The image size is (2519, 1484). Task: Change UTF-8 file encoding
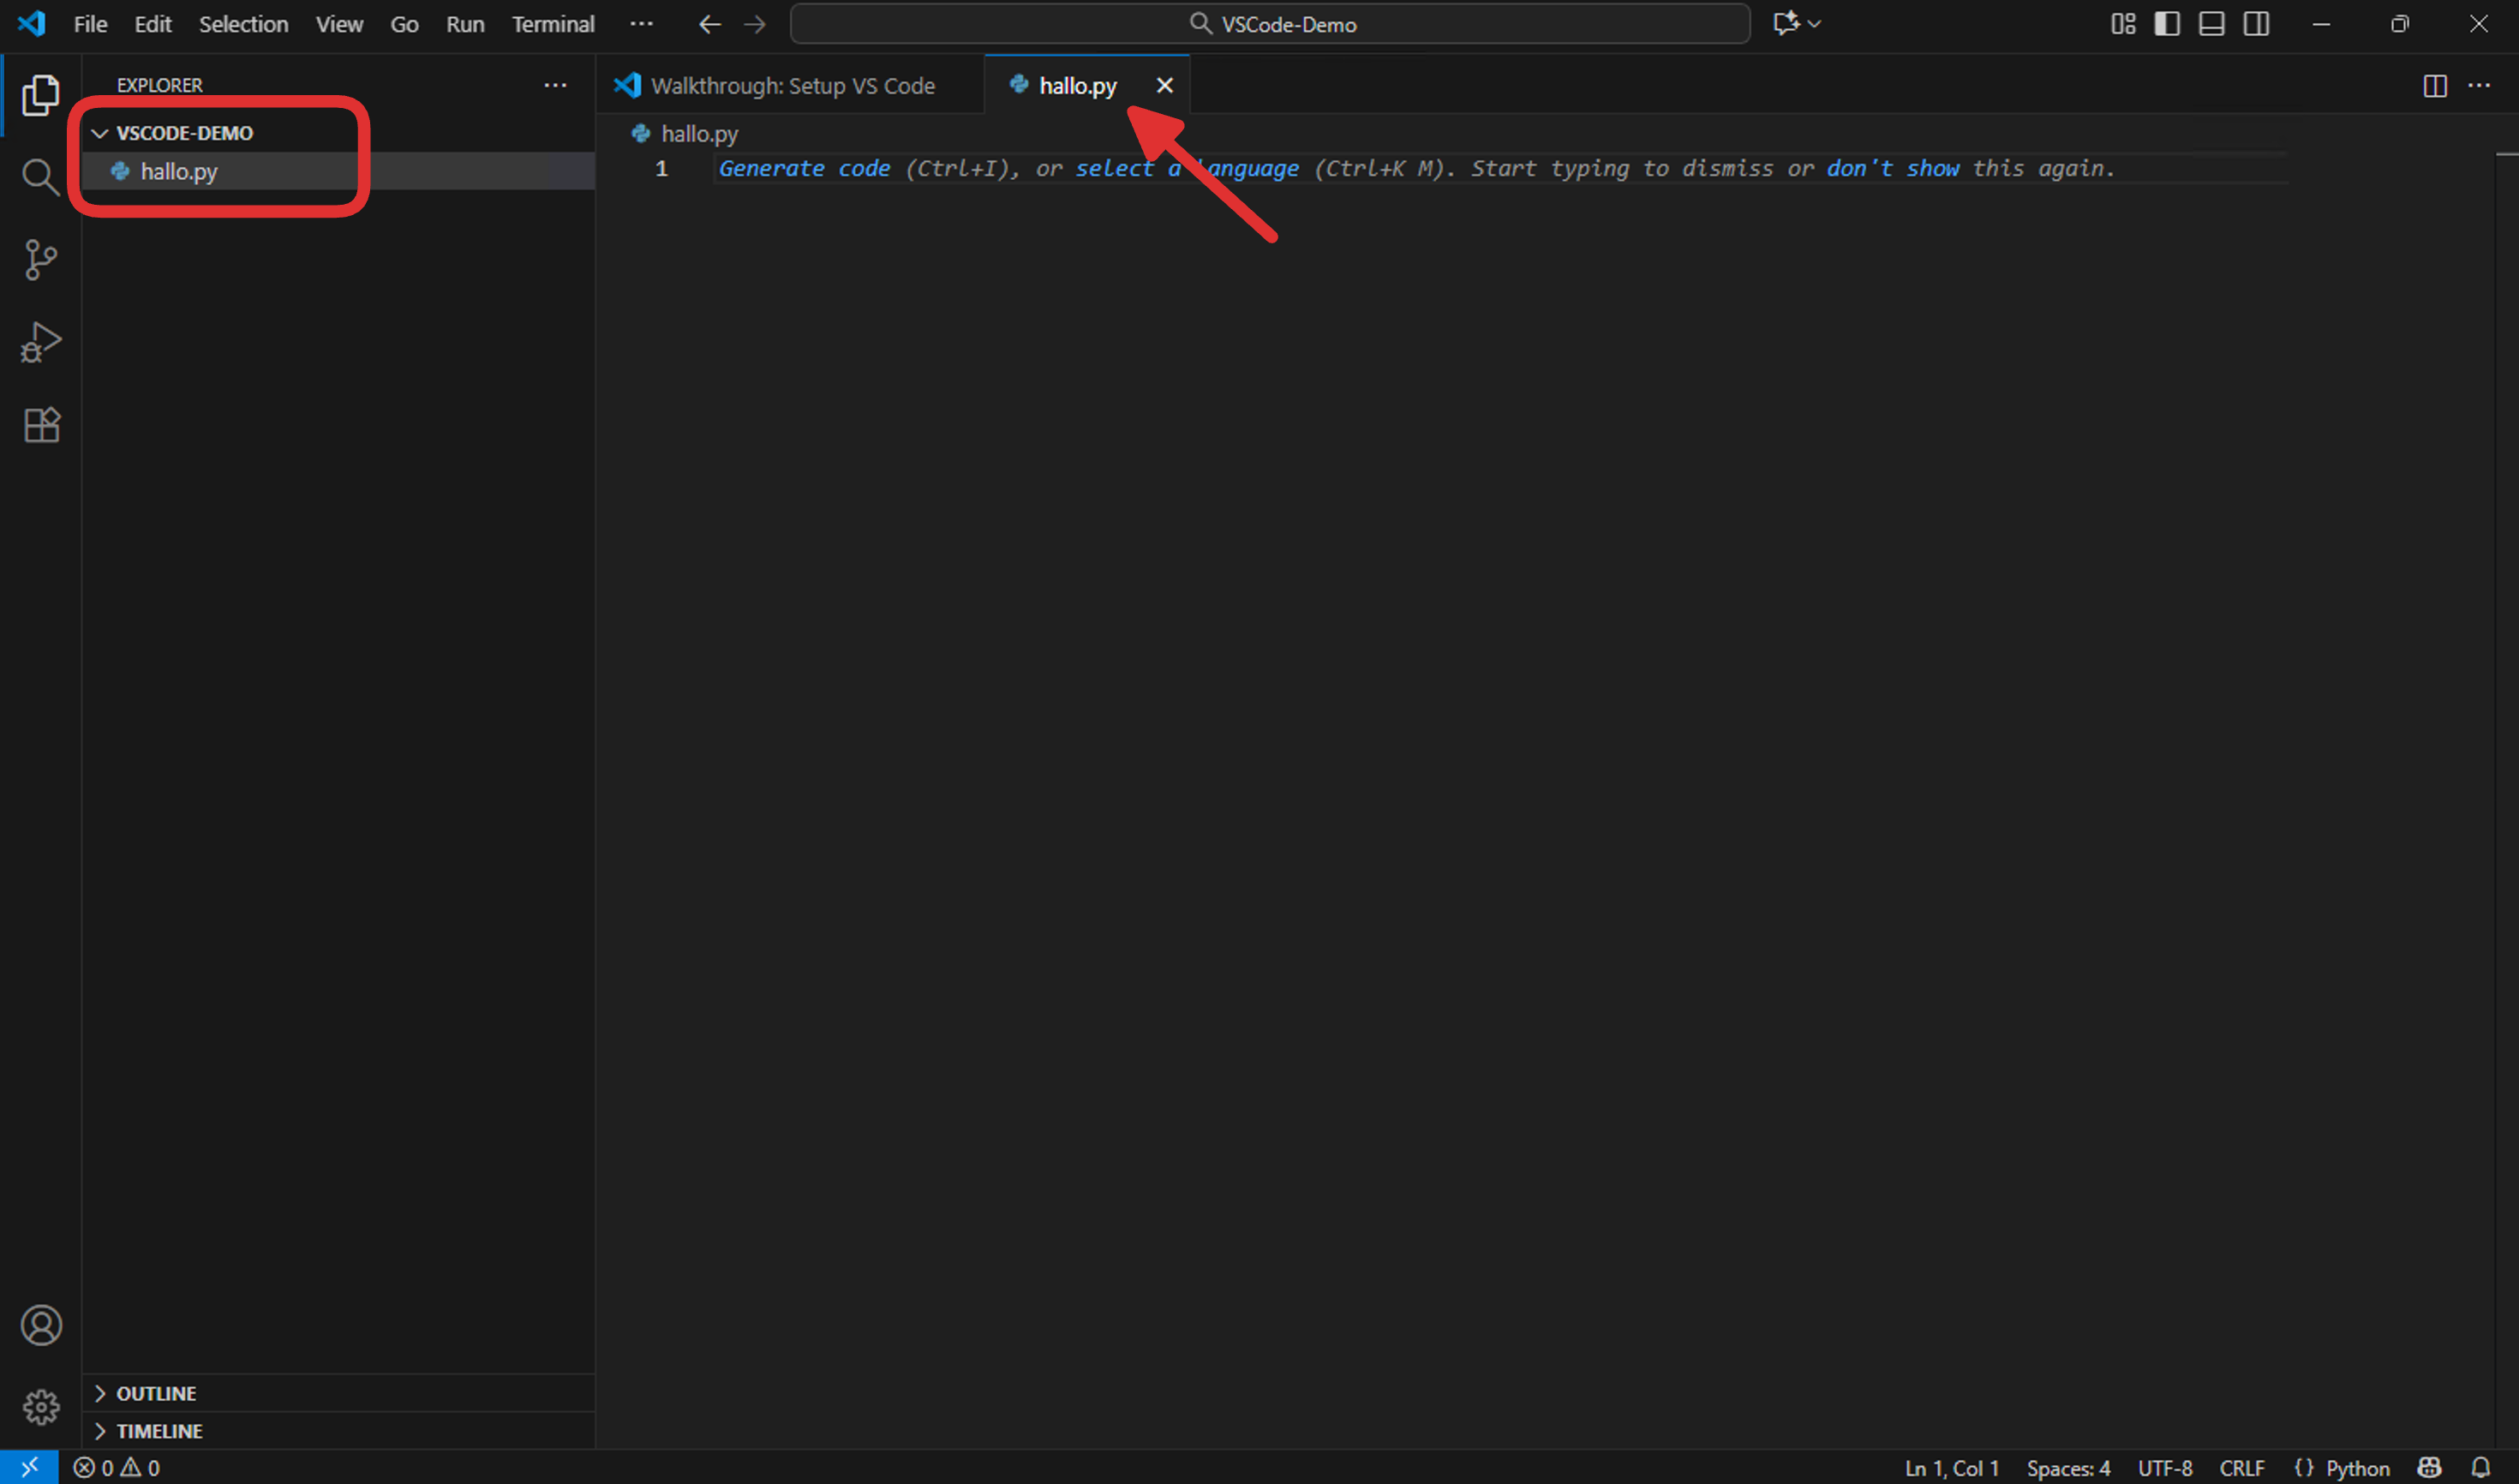(x=2165, y=1467)
